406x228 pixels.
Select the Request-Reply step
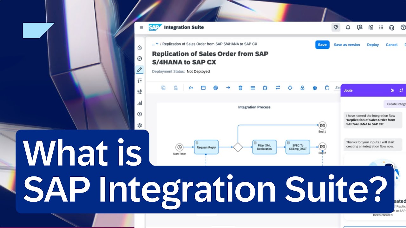click(206, 147)
